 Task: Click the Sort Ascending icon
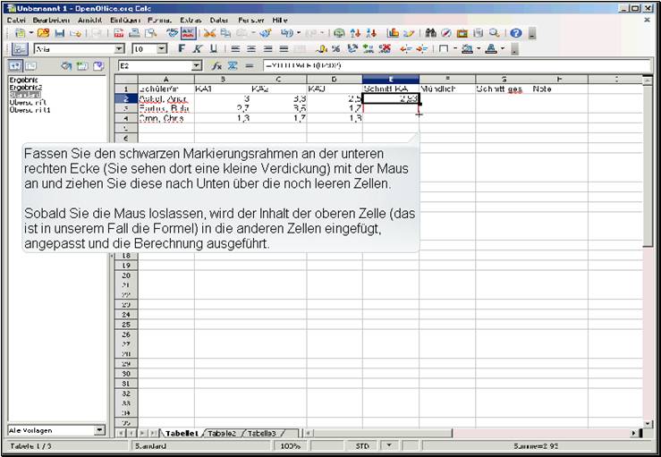coord(355,33)
